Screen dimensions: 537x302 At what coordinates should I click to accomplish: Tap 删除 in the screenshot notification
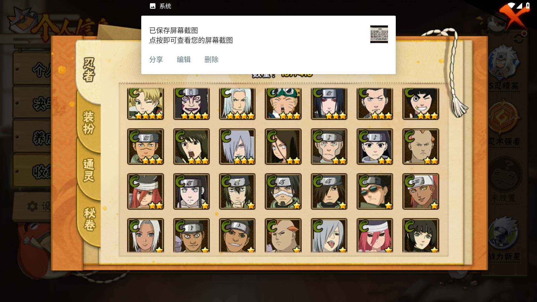(x=211, y=60)
